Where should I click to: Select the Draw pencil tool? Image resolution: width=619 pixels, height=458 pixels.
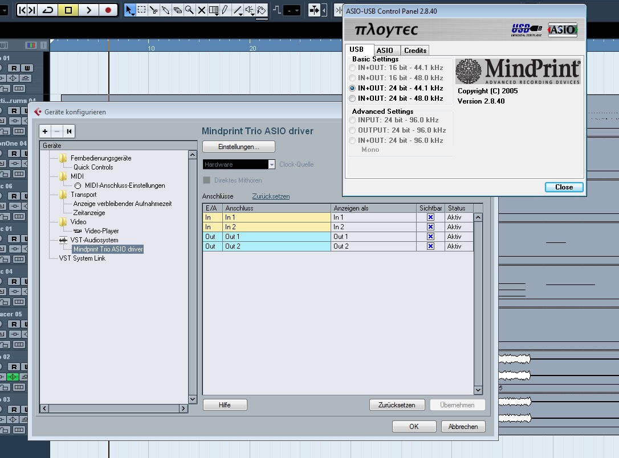(x=225, y=10)
